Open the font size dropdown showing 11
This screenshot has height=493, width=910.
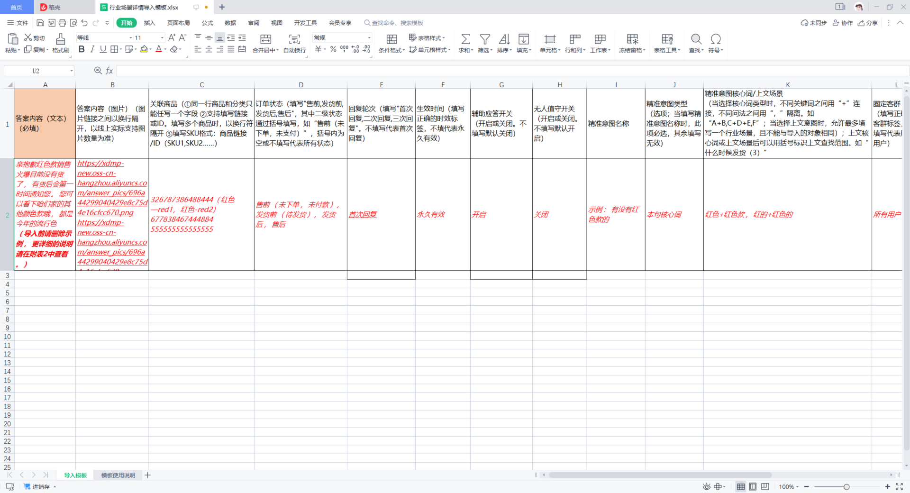click(162, 38)
